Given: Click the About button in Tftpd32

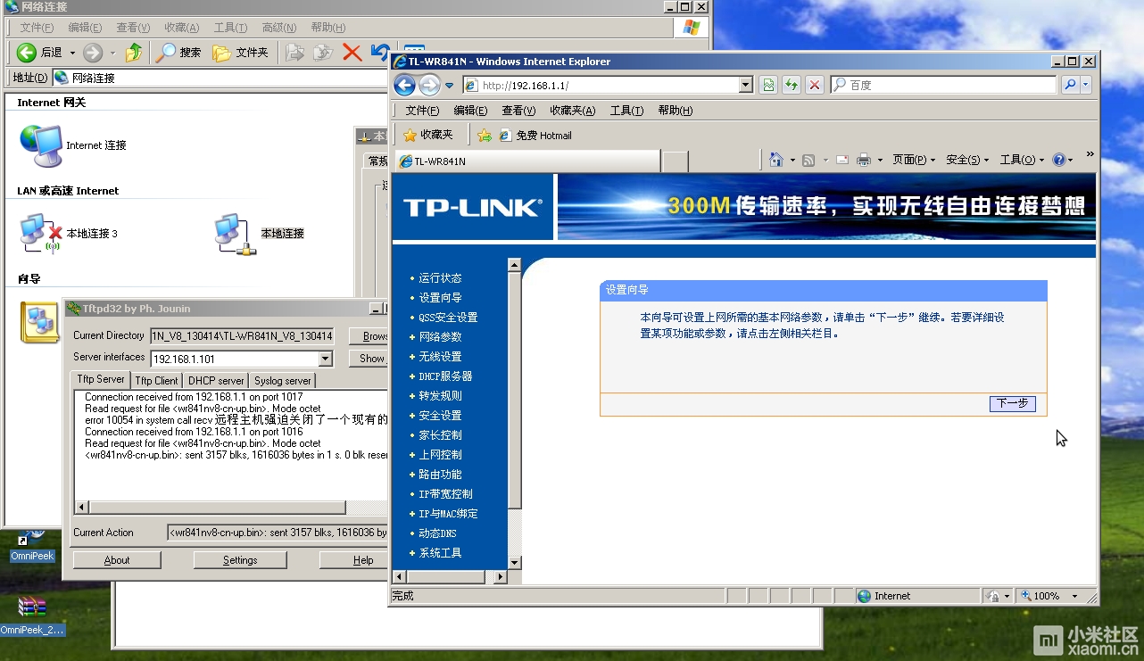Looking at the screenshot, I should click(117, 560).
